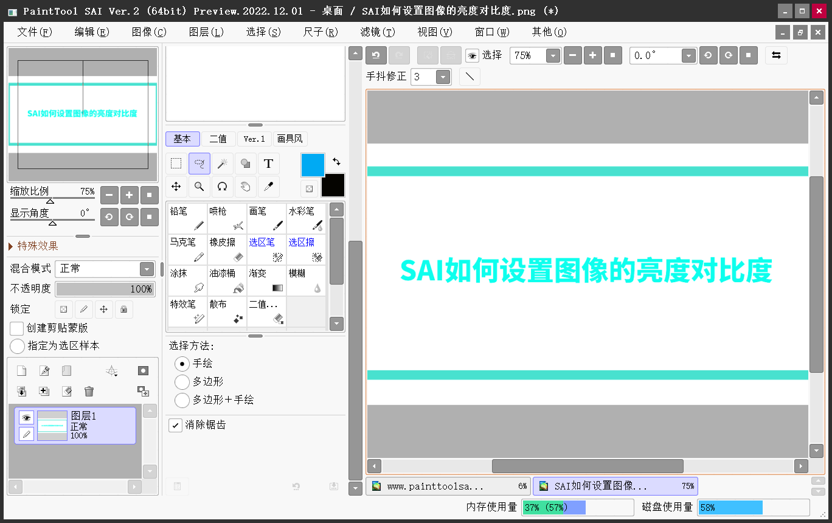The image size is (832, 523).
Task: Select 多边形+手绘 selection method
Action: [x=182, y=400]
